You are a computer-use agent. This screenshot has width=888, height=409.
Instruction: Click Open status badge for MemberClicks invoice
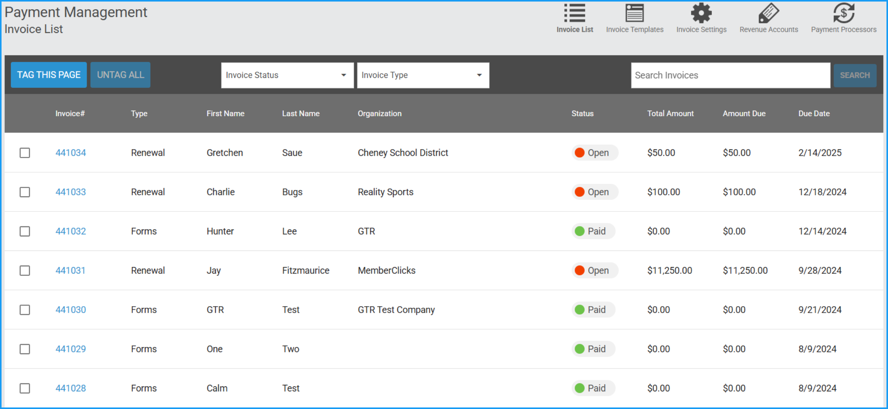coord(595,270)
